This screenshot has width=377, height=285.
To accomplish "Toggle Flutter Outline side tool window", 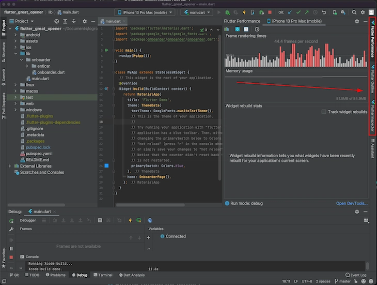I will 373,79.
